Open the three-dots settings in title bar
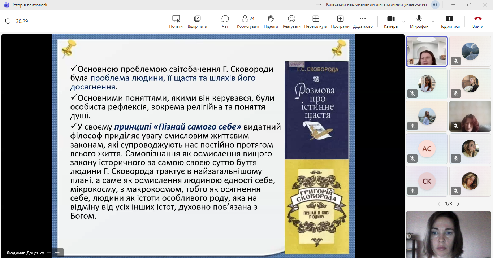The height and width of the screenshot is (258, 493). pos(319,5)
